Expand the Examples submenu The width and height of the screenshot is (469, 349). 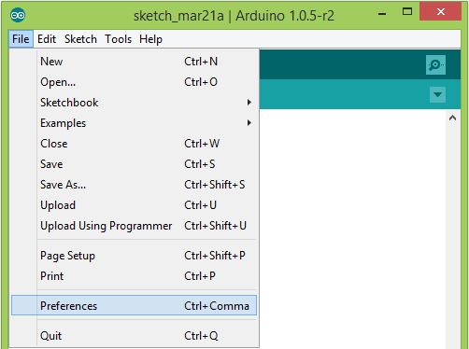134,123
